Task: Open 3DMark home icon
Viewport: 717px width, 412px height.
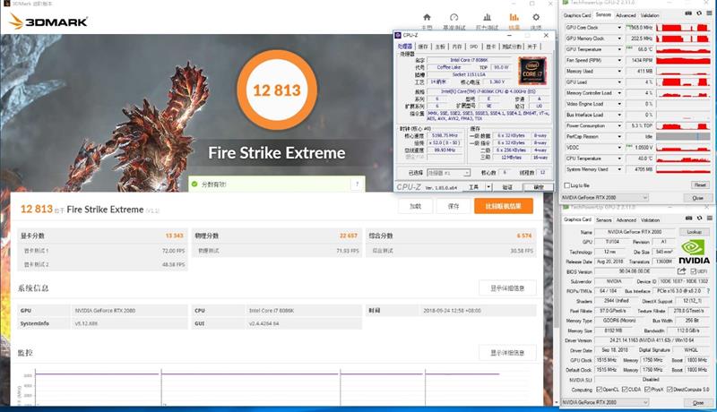Action: coord(427,17)
